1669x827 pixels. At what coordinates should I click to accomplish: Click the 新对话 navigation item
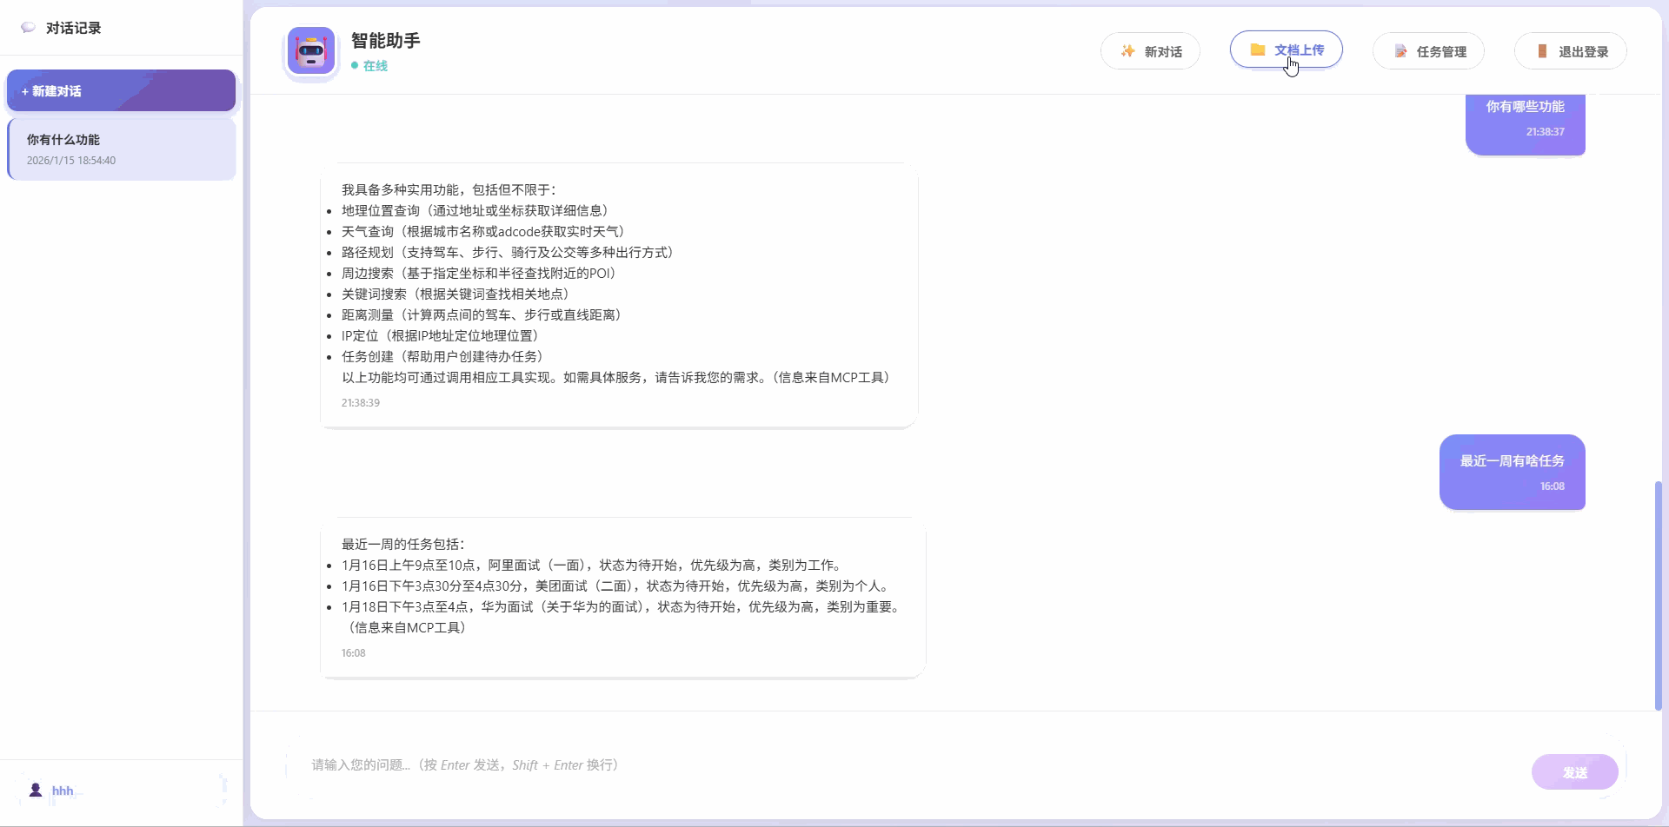click(1150, 50)
